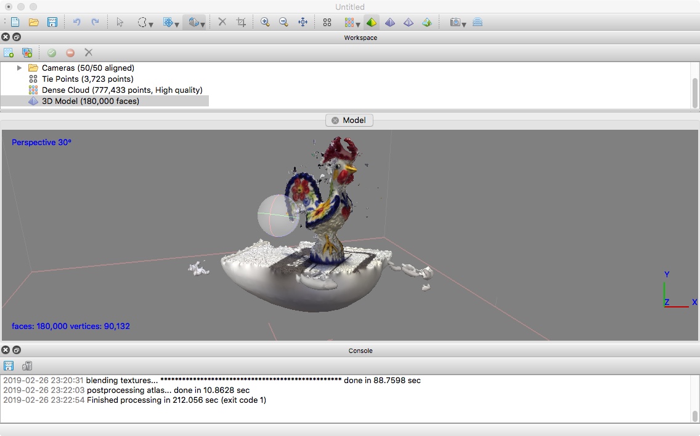This screenshot has width=700, height=436.
Task: Show tie points view mode
Action: [x=327, y=22]
